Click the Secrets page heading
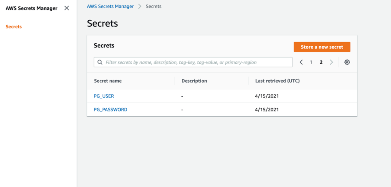Viewport: 391px width, 187px height. (x=102, y=23)
